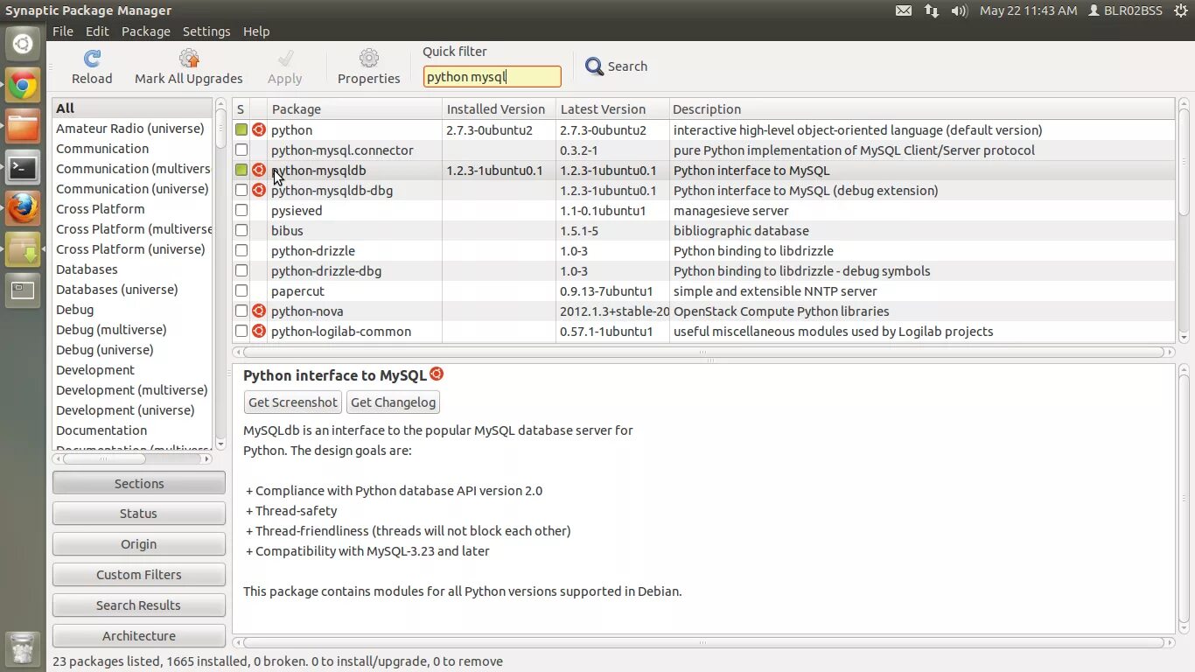Switch to Status filter view
The width and height of the screenshot is (1195, 672).
tap(139, 514)
